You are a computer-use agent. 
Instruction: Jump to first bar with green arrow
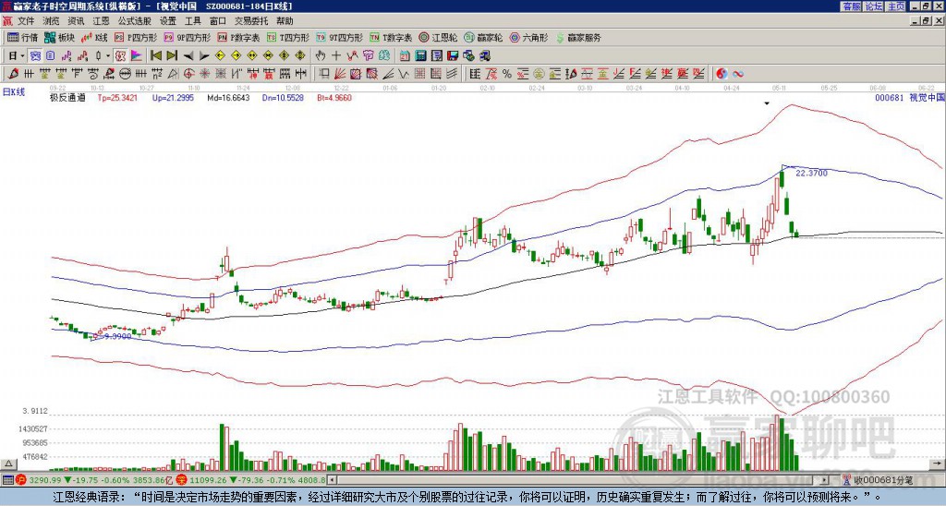coord(156,56)
